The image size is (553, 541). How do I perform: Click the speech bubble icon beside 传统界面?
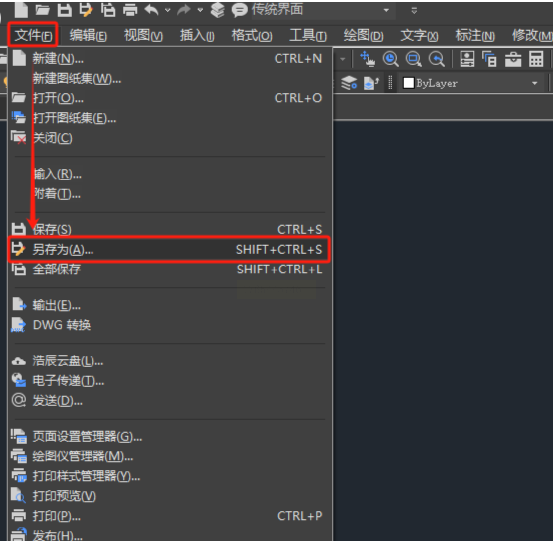click(240, 10)
